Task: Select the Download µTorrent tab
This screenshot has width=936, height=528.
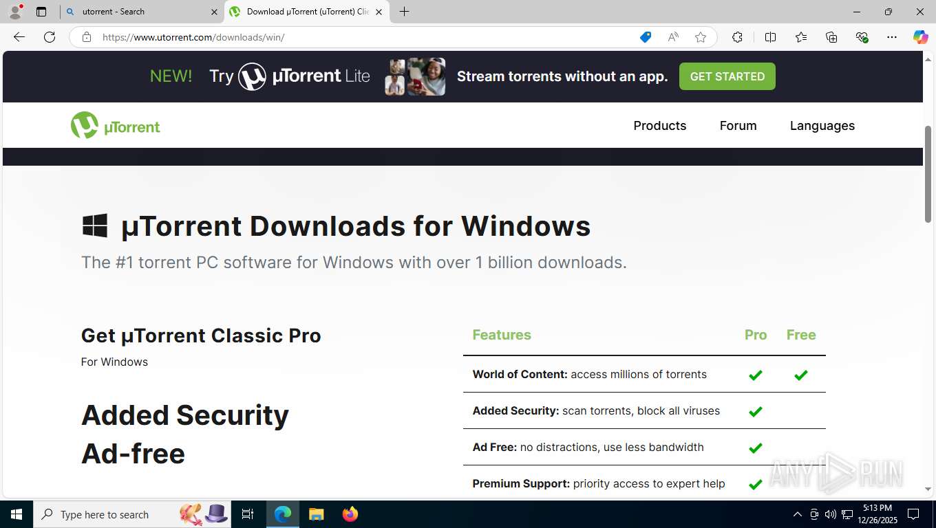Action: (x=306, y=12)
